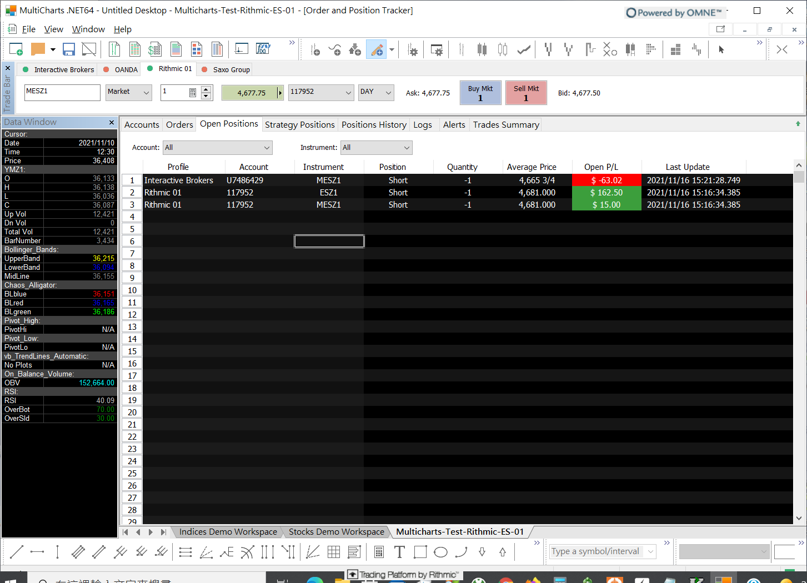Click the insert drawing pencil icon
Screen dimensions: 807x583
coord(377,50)
